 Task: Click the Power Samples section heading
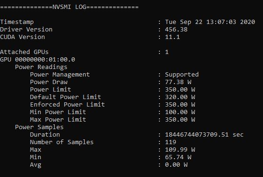(x=39, y=127)
